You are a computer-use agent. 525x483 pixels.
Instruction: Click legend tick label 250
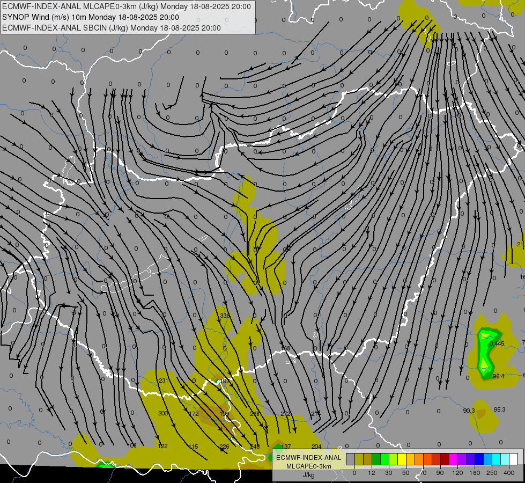point(492,473)
